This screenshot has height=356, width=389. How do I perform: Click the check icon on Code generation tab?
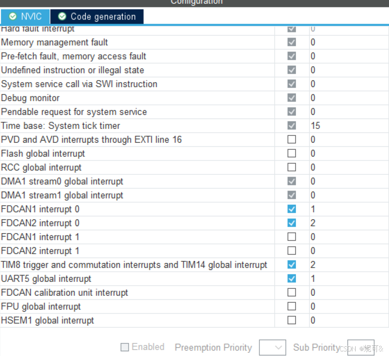click(62, 17)
